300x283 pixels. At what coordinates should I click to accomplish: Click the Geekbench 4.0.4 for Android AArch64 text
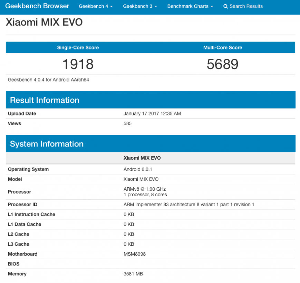click(x=48, y=80)
